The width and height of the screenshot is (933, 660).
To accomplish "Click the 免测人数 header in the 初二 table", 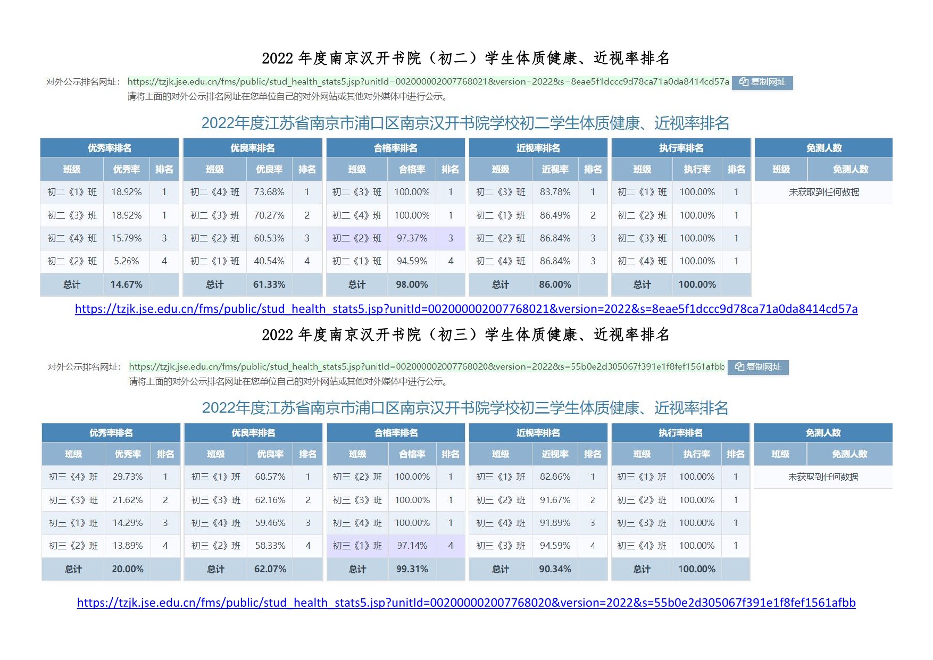I will tap(823, 148).
